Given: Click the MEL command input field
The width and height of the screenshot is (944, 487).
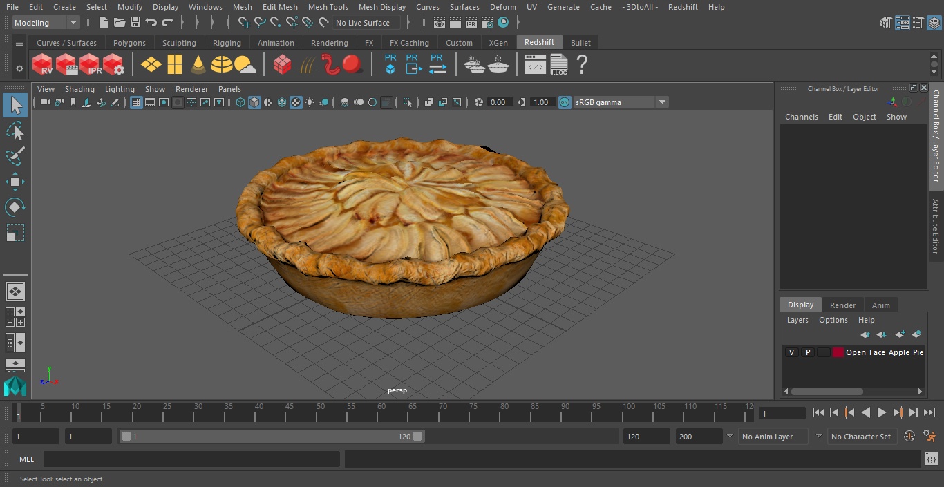Looking at the screenshot, I should pyautogui.click(x=191, y=459).
